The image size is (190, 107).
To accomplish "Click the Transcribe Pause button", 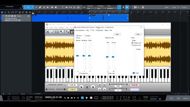I will (87, 87).
